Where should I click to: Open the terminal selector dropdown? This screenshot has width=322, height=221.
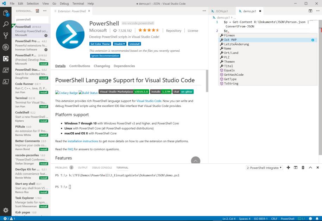point(264,168)
